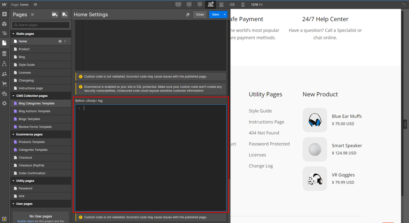Collapse the CMS Collection pages section
Image resolution: width=409 pixels, height=223 pixels.
tap(14, 96)
